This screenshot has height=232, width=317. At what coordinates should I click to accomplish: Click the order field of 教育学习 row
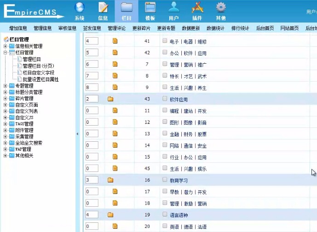tap(92, 180)
